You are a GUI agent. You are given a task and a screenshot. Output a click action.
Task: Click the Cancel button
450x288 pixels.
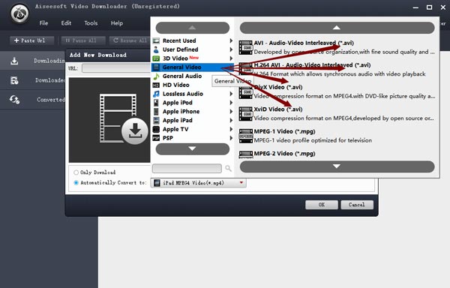click(x=357, y=205)
